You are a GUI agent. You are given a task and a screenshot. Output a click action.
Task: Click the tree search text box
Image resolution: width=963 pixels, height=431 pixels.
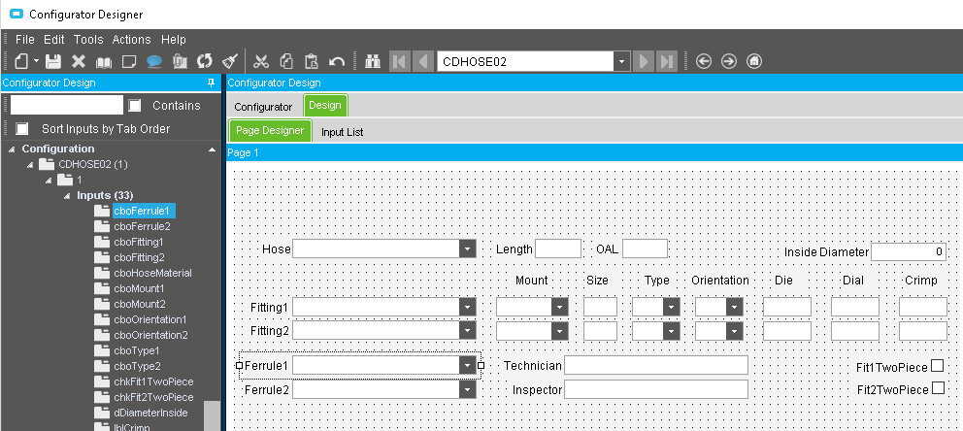(67, 105)
